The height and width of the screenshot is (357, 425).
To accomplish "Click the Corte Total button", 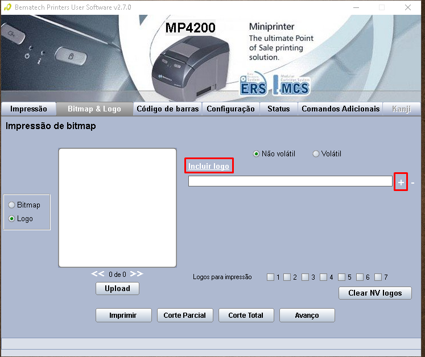I will pyautogui.click(x=246, y=316).
